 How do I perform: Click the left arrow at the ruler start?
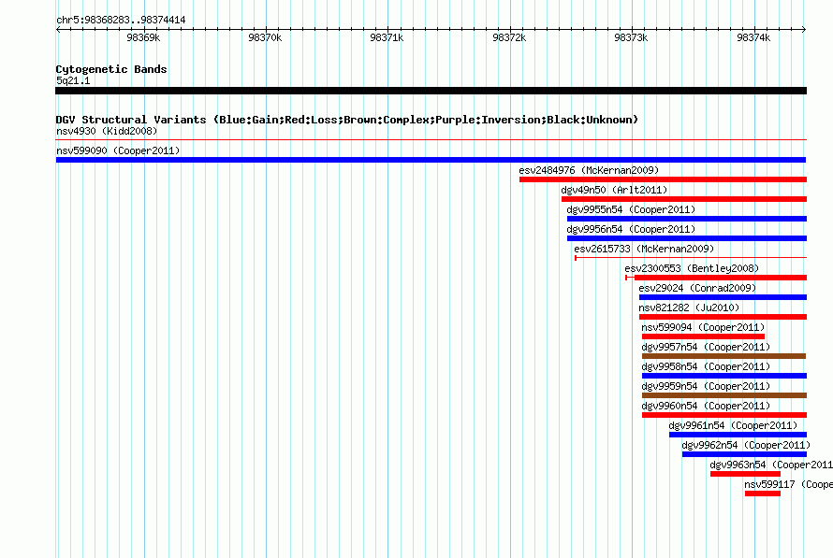(58, 30)
